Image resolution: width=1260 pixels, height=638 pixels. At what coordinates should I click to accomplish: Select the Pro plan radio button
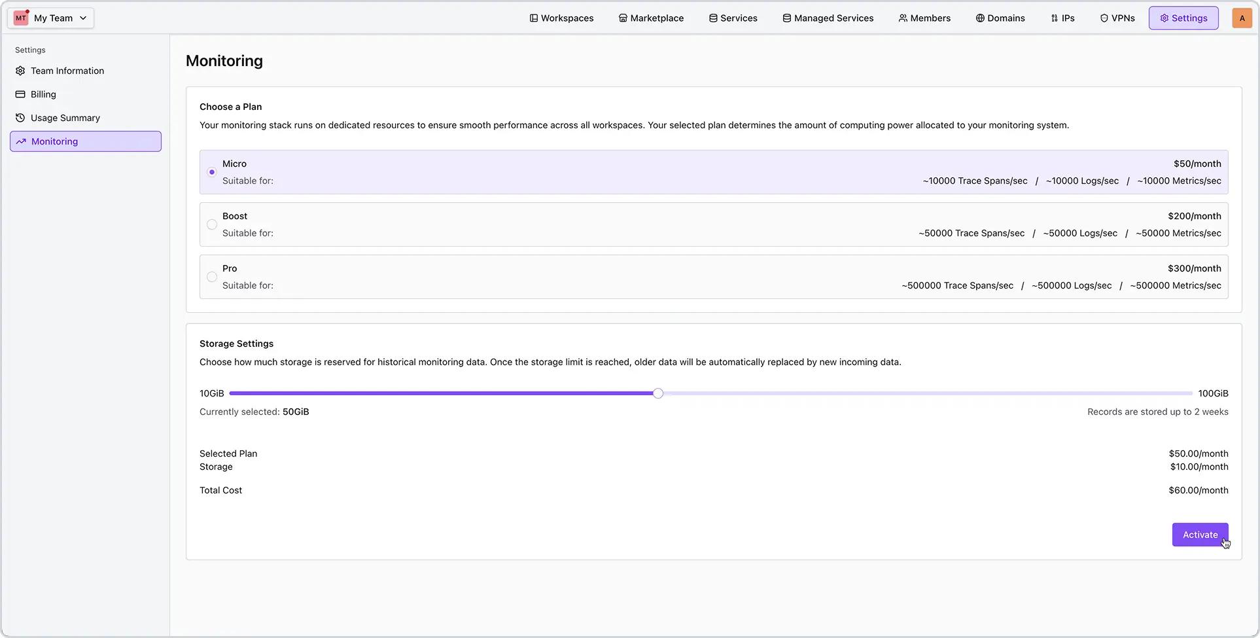(211, 276)
